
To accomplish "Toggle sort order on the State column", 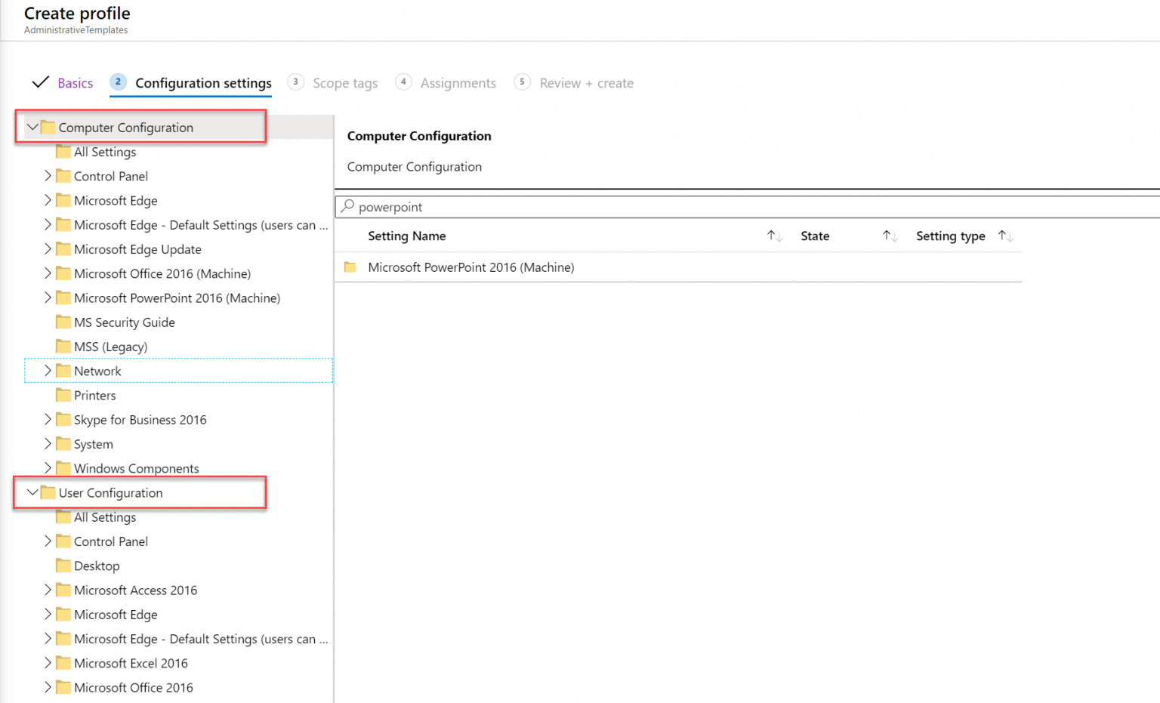I will click(x=889, y=236).
